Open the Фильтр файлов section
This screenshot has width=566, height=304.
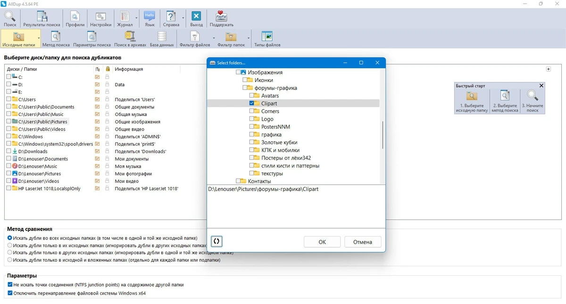pos(195,39)
